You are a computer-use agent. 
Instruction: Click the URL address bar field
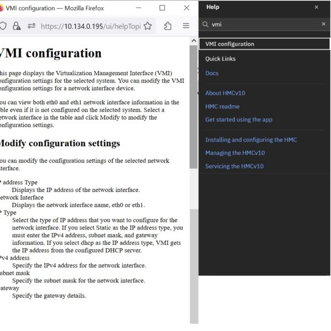[91, 26]
